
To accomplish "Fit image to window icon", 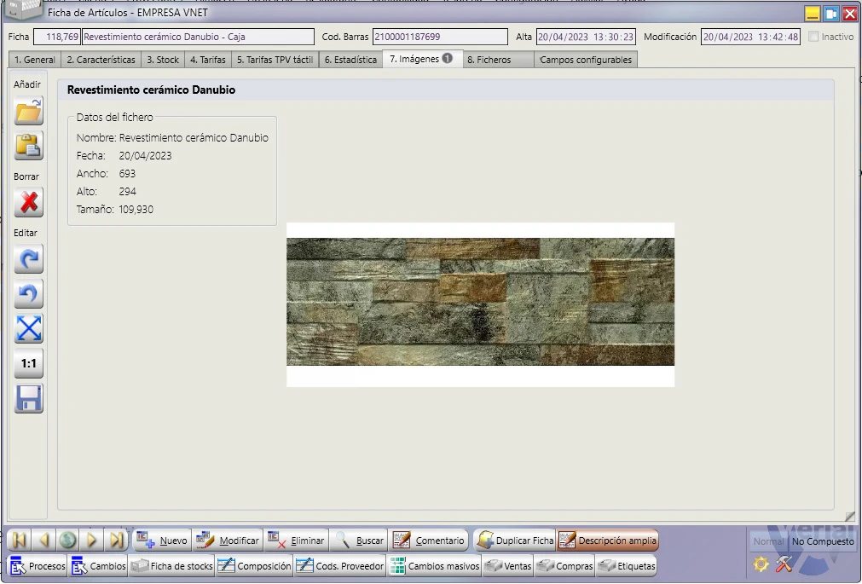I will click(x=29, y=329).
